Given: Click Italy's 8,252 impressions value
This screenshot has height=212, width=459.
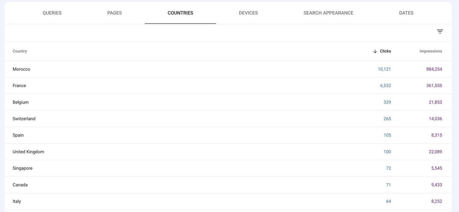Looking at the screenshot, I should coord(436,201).
